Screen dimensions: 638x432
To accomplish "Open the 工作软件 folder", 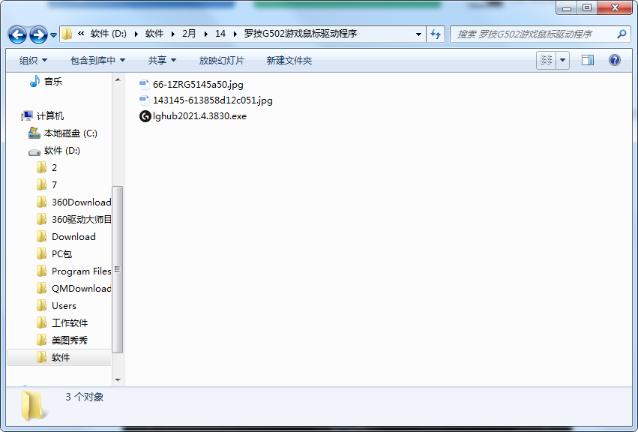I will tap(70, 323).
